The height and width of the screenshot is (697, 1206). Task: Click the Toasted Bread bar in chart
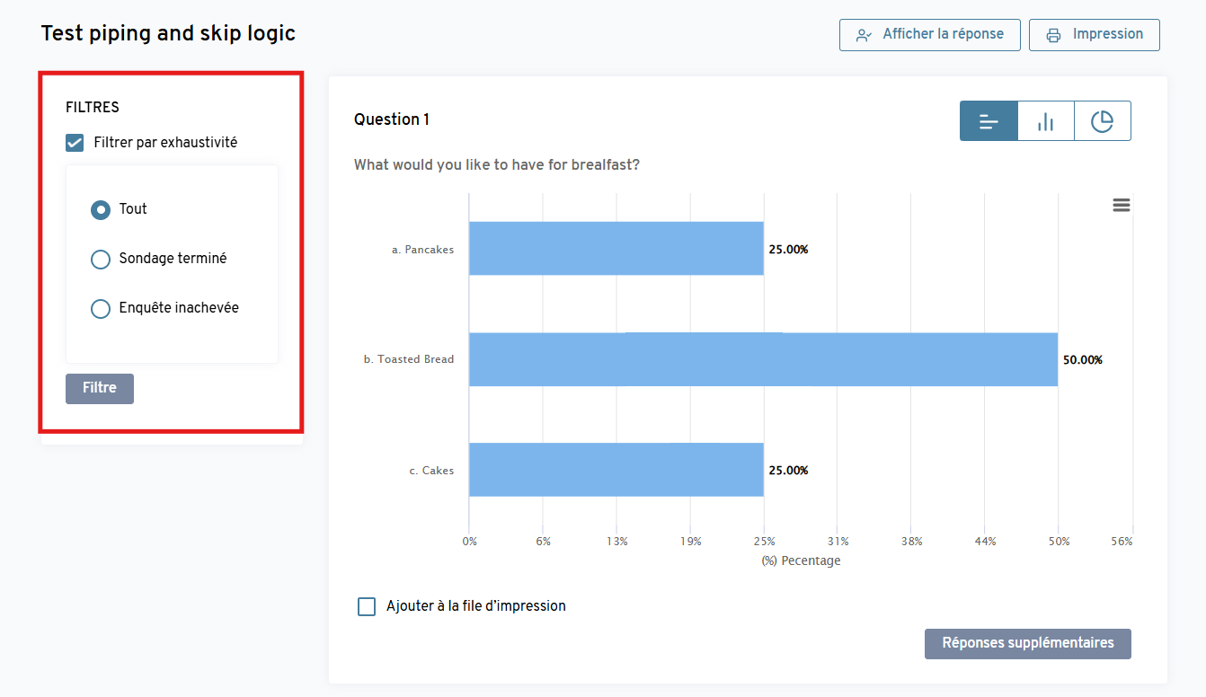762,359
